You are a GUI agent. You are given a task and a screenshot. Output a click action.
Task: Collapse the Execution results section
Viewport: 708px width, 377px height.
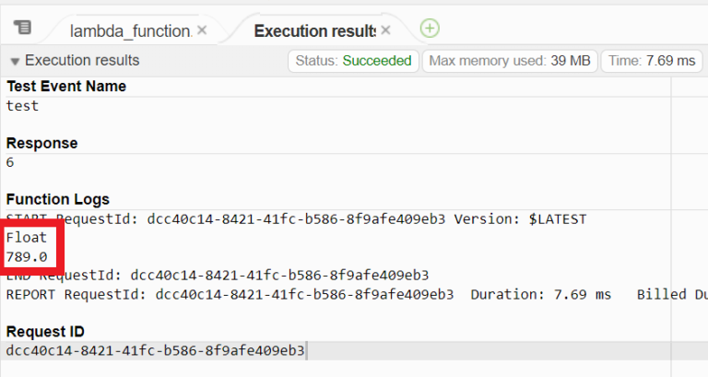coord(15,61)
